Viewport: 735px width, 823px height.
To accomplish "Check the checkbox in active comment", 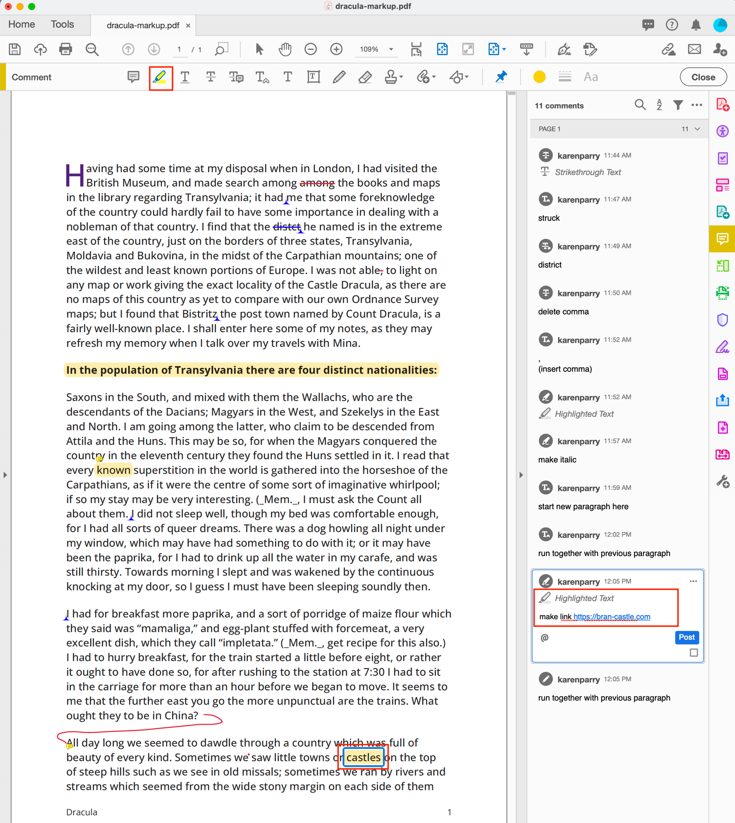I will (x=693, y=653).
